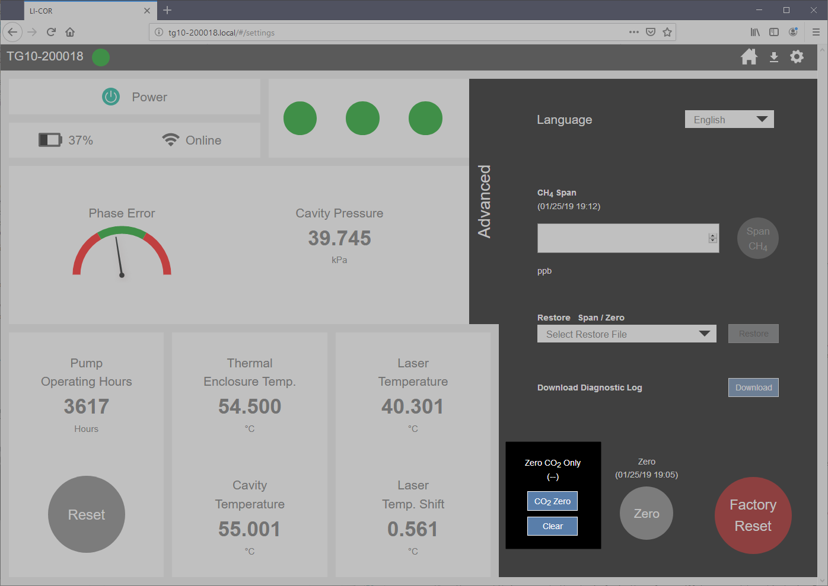The image size is (828, 586).
Task: Click the battery level icon
Action: (x=50, y=140)
